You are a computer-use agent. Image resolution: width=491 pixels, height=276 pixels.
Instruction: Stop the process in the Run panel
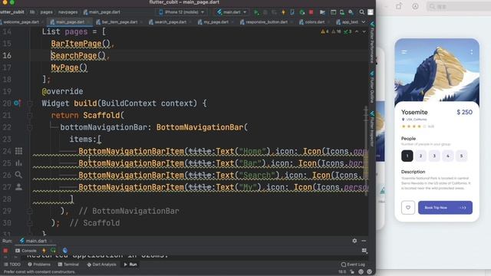pos(5,251)
